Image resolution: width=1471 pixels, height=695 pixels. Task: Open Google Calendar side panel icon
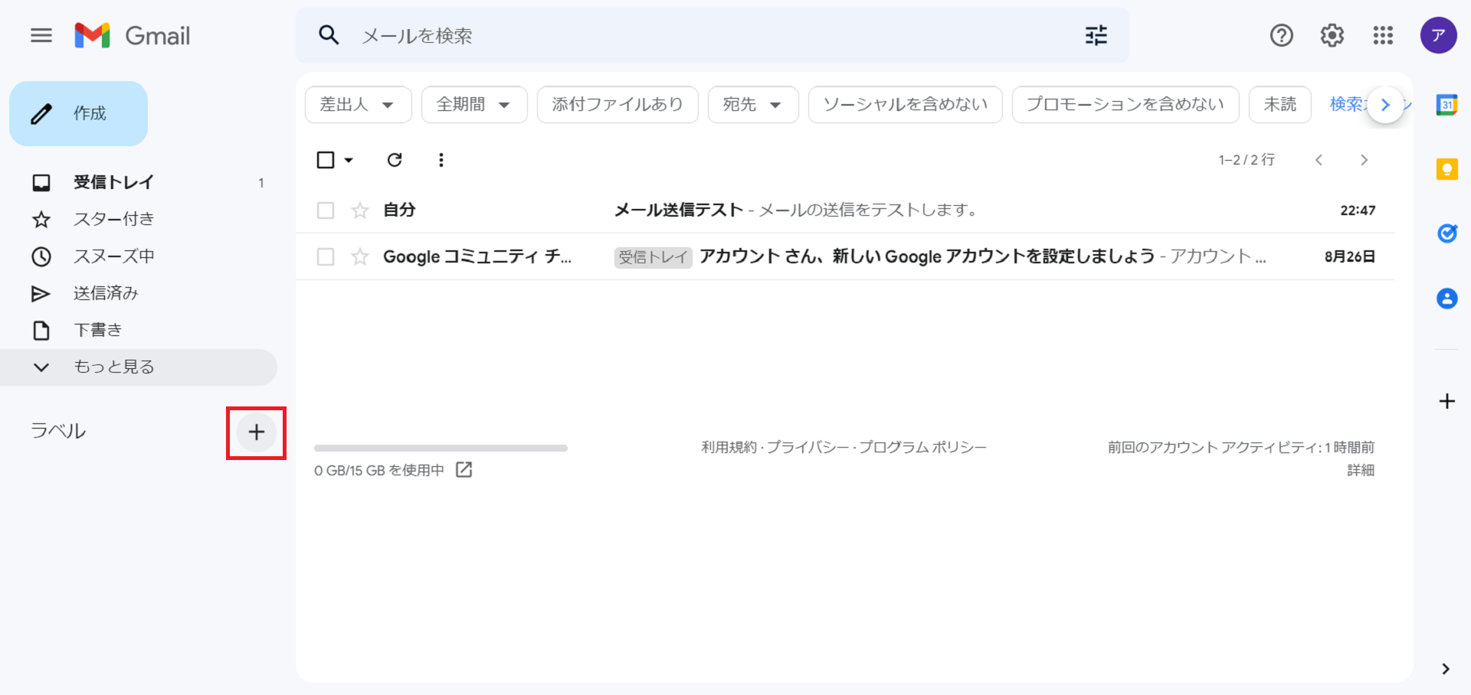click(x=1446, y=105)
